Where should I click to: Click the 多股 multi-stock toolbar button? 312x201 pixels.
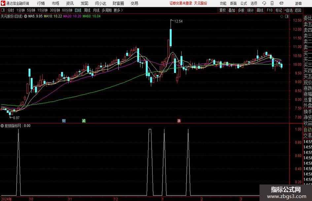click(241, 10)
